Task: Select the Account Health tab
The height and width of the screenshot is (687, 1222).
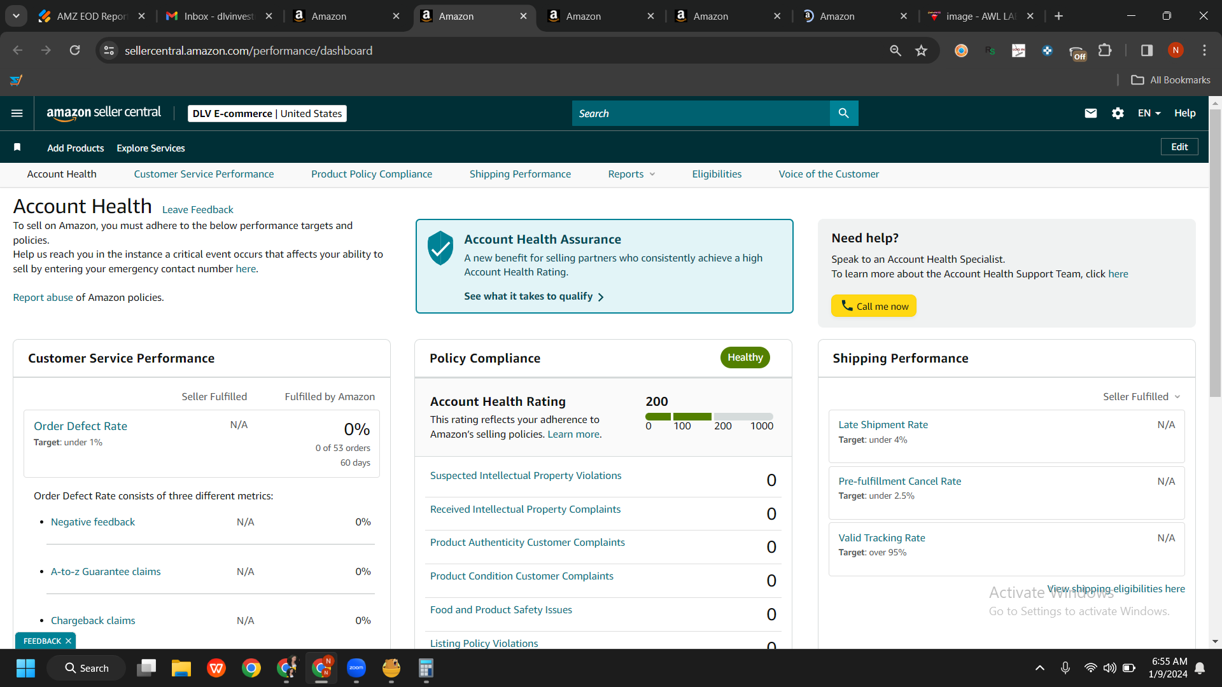Action: [x=62, y=174]
